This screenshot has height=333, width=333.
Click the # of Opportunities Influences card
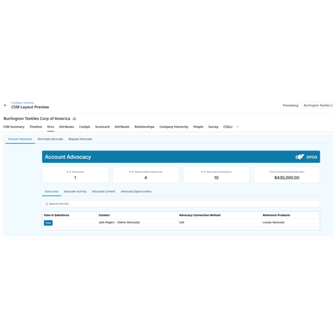145,175
